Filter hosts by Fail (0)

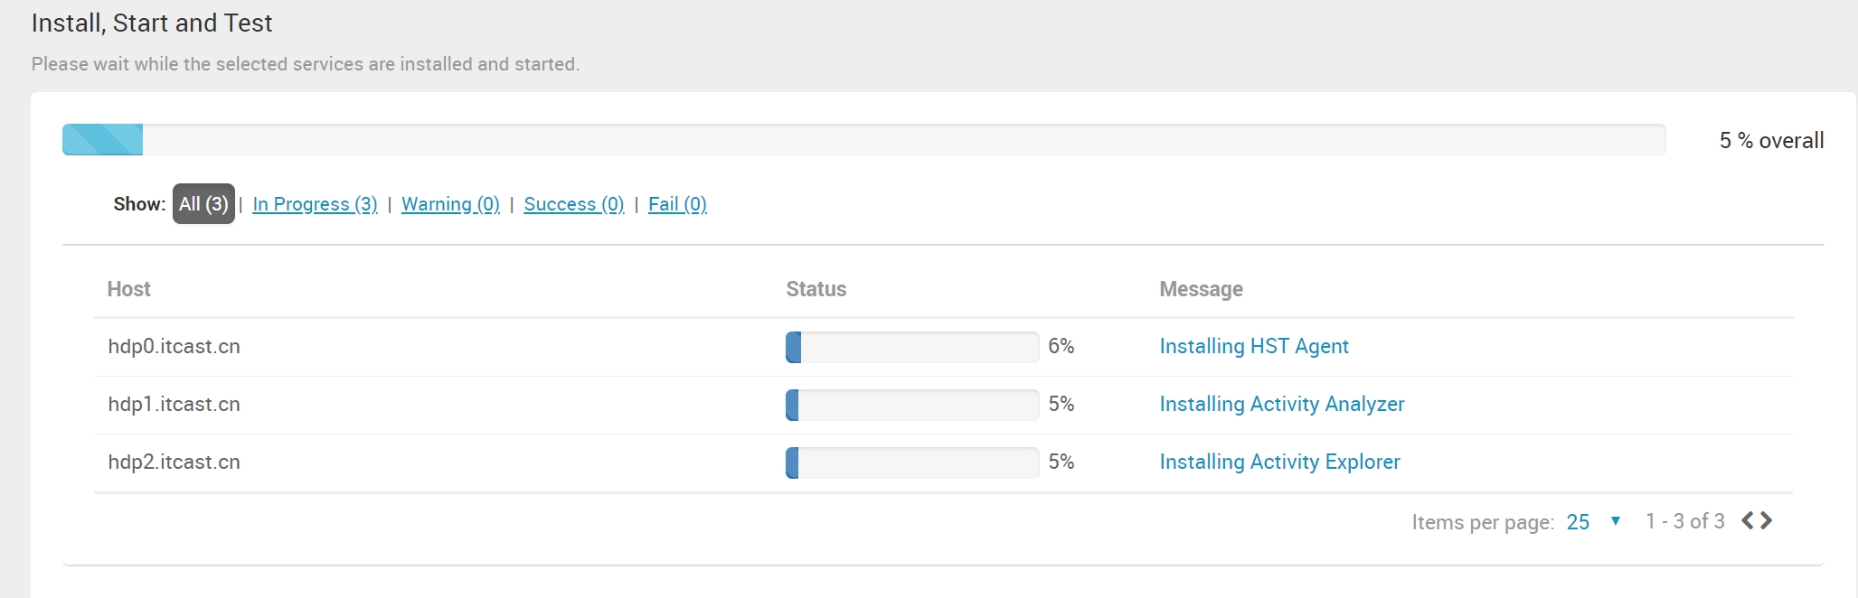pyautogui.click(x=677, y=204)
